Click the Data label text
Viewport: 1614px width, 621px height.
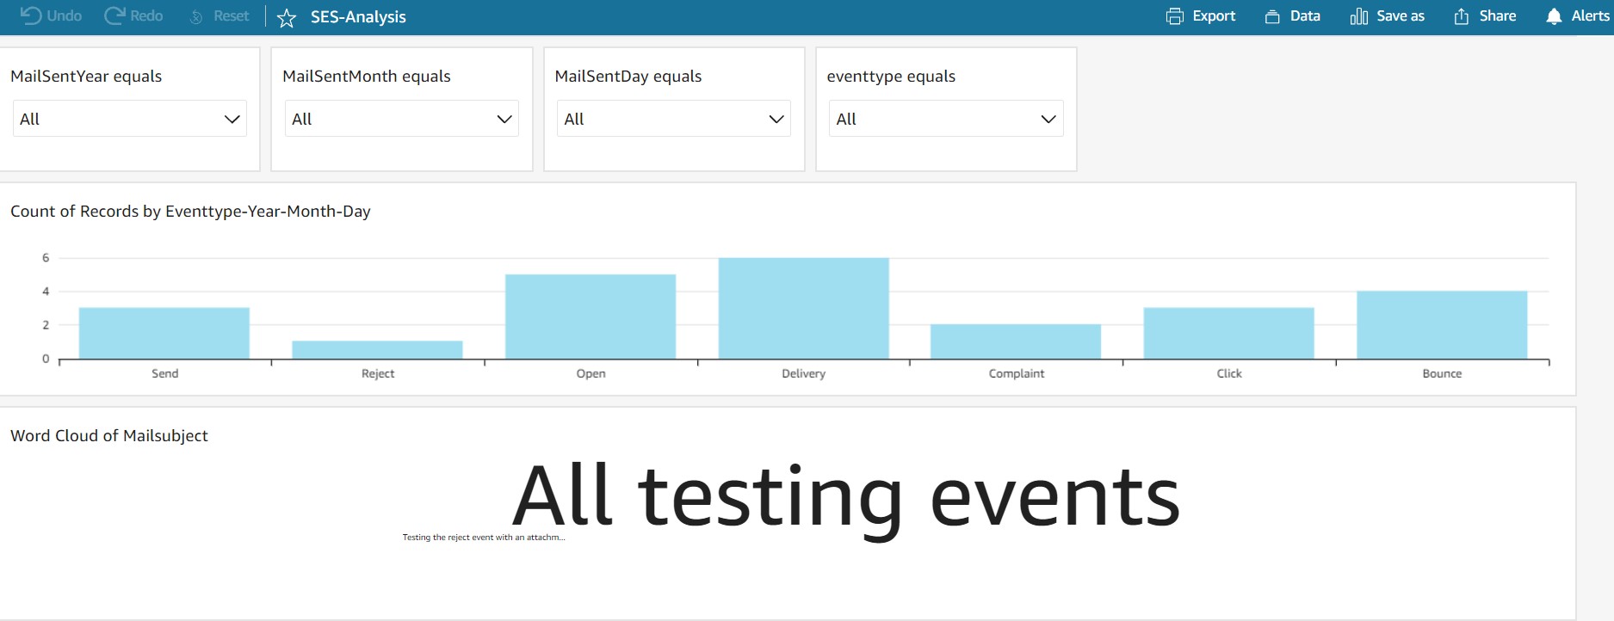[1305, 15]
